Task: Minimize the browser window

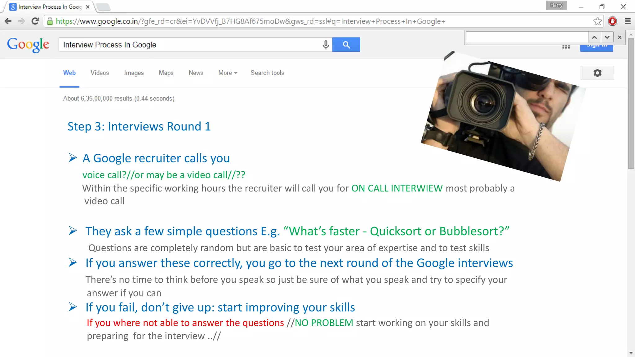Action: click(x=581, y=7)
